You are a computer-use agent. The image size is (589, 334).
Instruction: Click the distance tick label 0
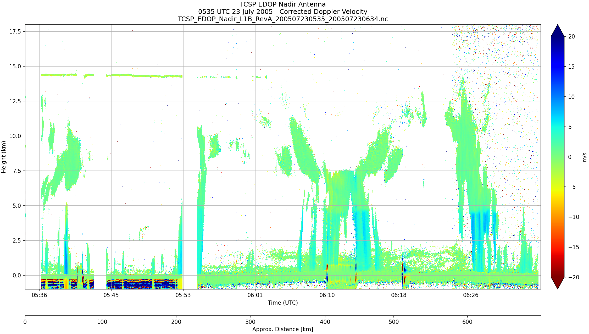pyautogui.click(x=25, y=322)
